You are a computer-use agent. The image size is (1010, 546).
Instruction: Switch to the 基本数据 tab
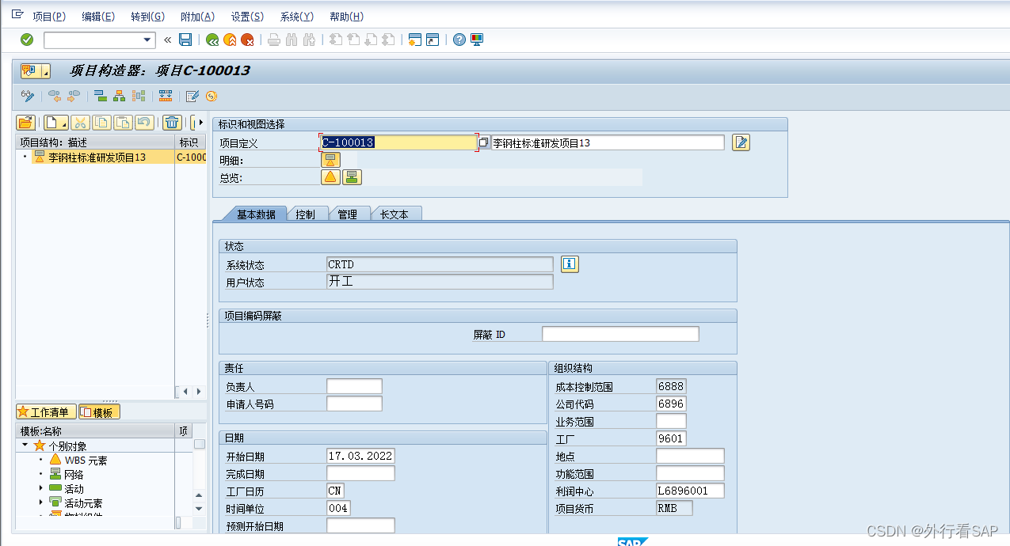[256, 214]
